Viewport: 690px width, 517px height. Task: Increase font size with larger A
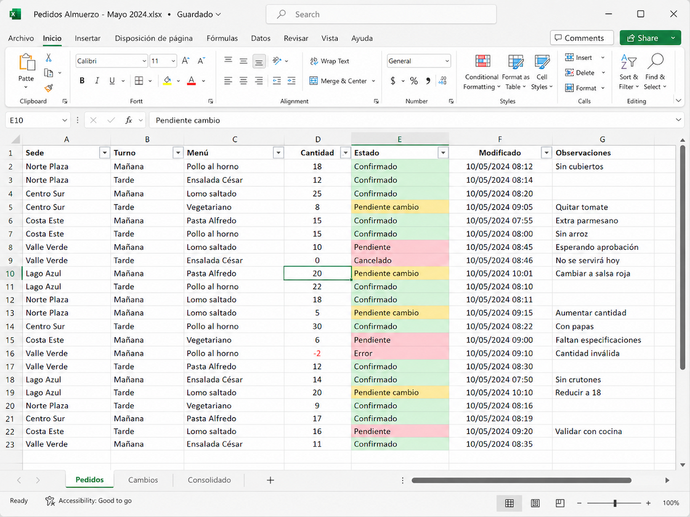[x=185, y=61]
